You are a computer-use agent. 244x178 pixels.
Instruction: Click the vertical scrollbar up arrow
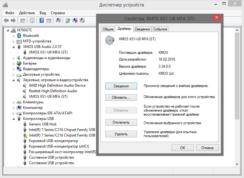237,30
